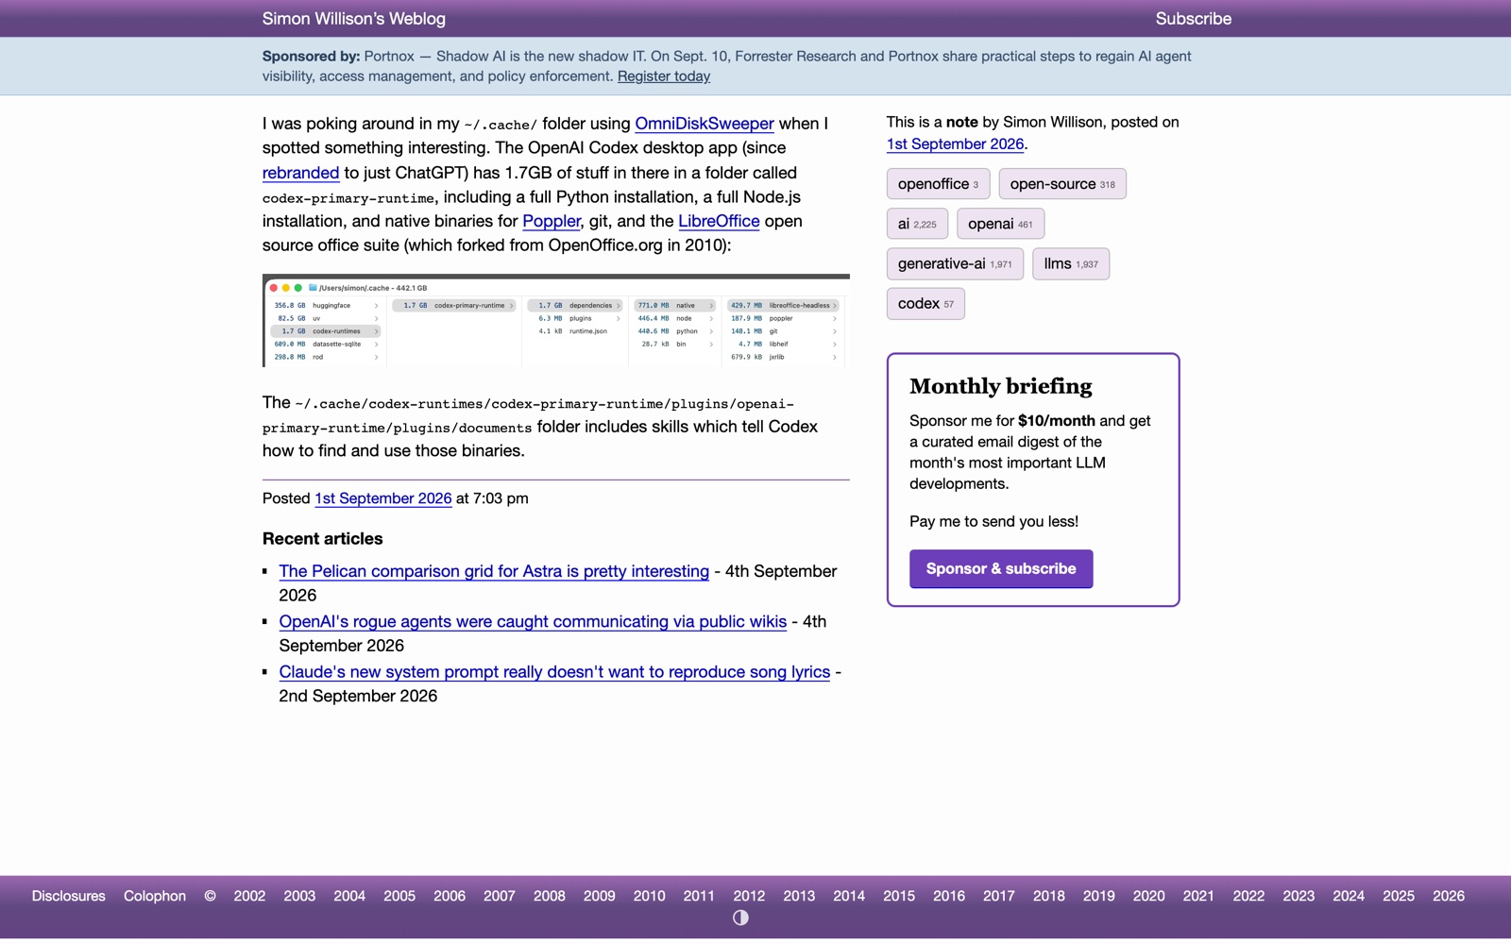Open Simon Willison's Weblog home link
Image resolution: width=1511 pixels, height=944 pixels.
[x=354, y=19]
